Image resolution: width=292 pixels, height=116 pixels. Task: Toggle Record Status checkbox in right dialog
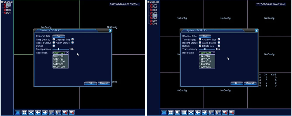(x=200, y=43)
